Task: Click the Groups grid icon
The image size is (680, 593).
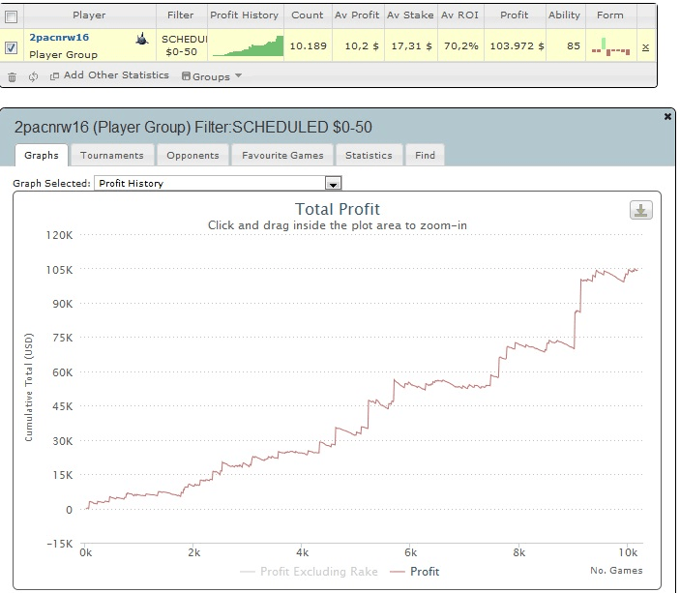Action: pos(186,76)
